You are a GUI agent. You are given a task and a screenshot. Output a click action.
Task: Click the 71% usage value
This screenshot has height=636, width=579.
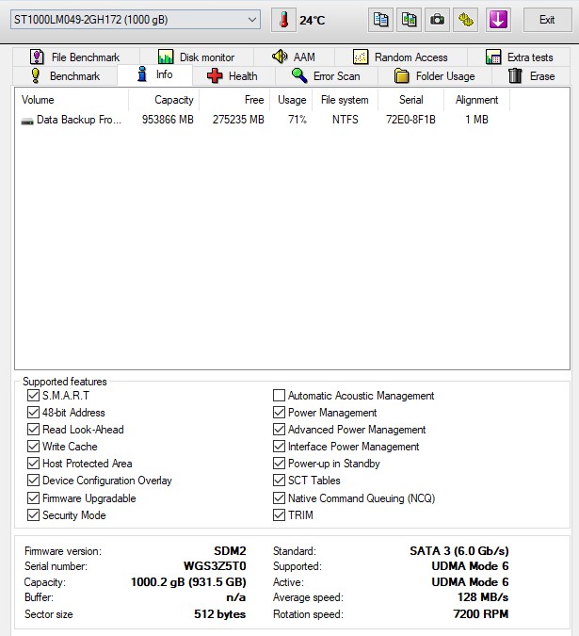click(x=297, y=120)
